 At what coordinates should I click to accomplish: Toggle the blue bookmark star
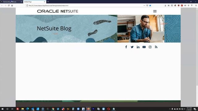pyautogui.click(x=150, y=6)
